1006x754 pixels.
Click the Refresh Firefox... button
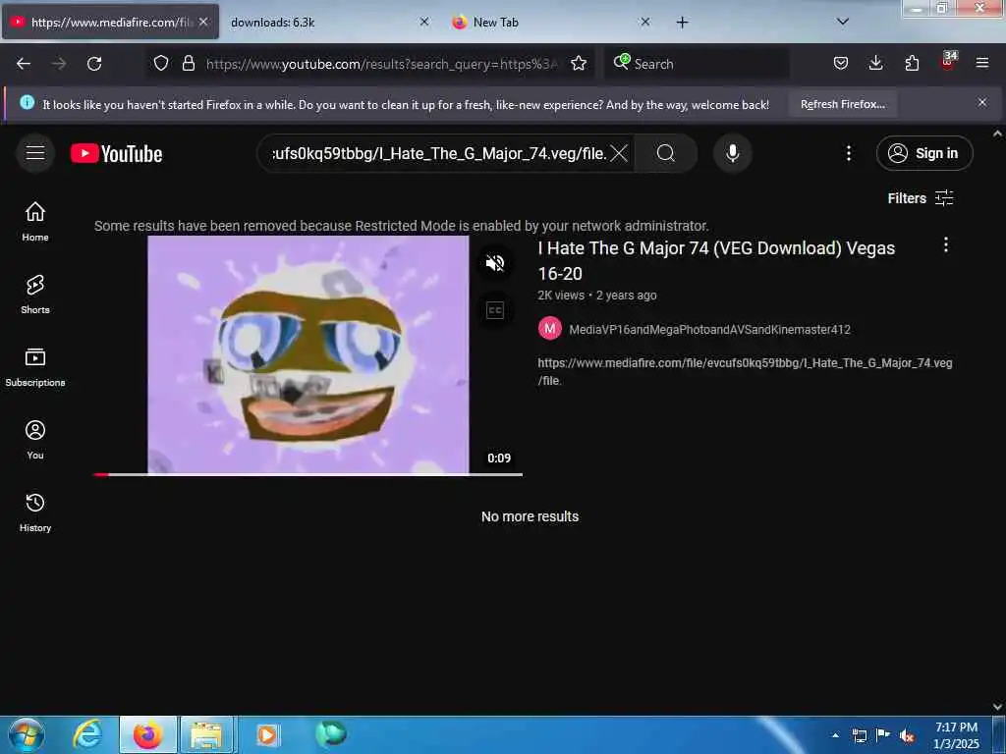(842, 104)
